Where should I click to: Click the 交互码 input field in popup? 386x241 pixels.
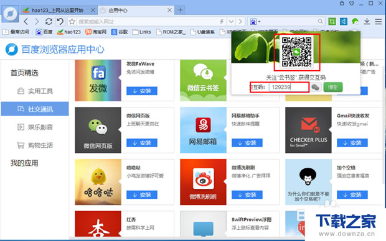pyautogui.click(x=289, y=87)
